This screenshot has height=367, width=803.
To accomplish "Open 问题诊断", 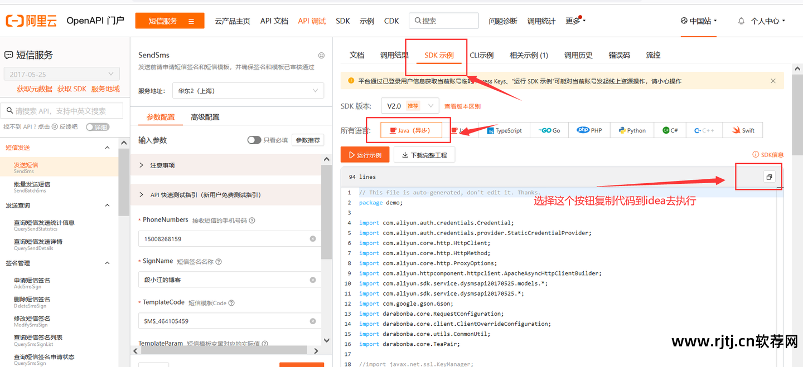I will (503, 21).
